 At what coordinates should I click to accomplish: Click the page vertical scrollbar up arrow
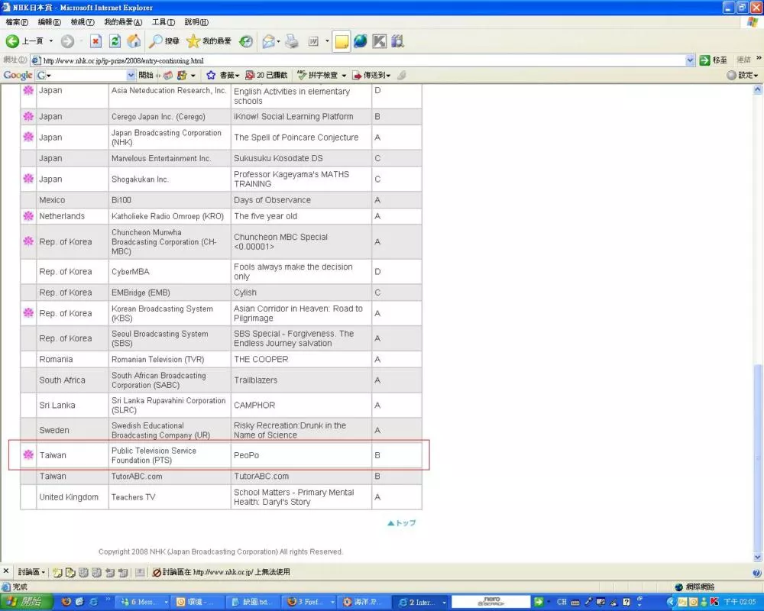point(758,89)
